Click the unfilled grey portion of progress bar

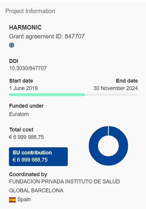pos(111,95)
